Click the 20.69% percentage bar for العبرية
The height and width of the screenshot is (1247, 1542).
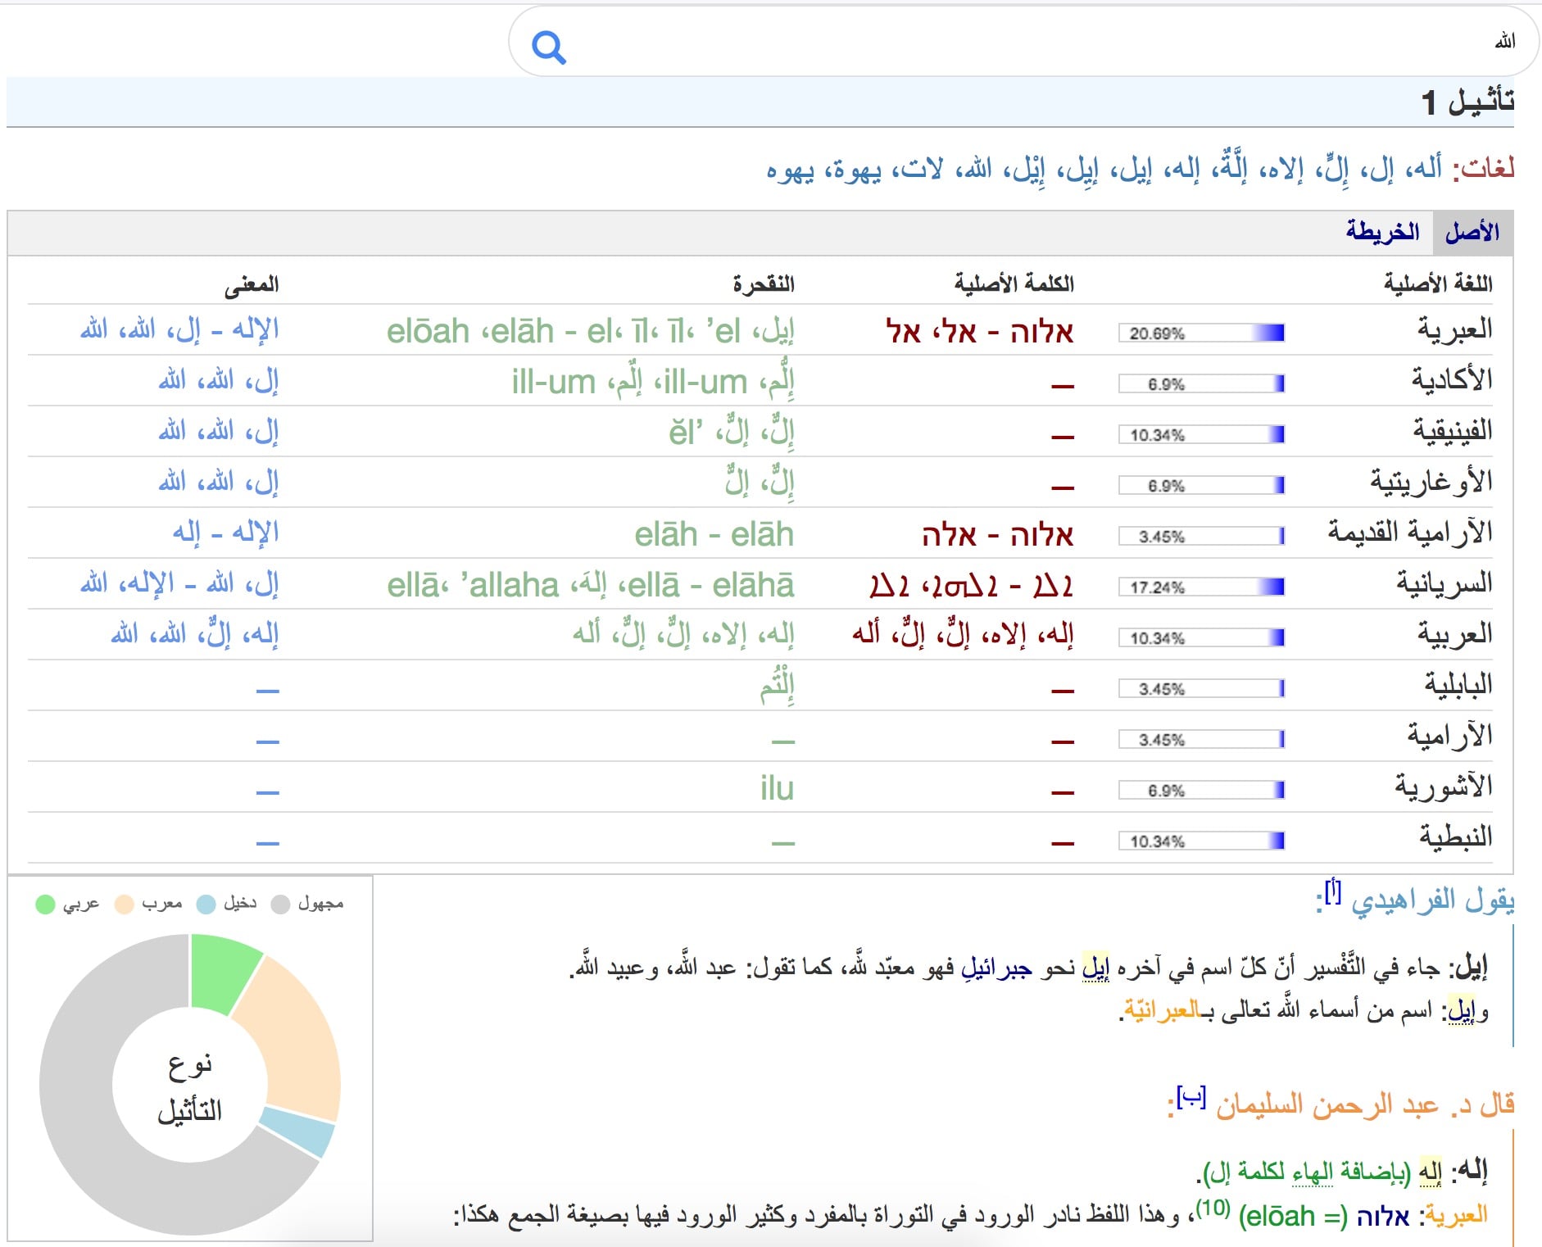(x=1201, y=333)
